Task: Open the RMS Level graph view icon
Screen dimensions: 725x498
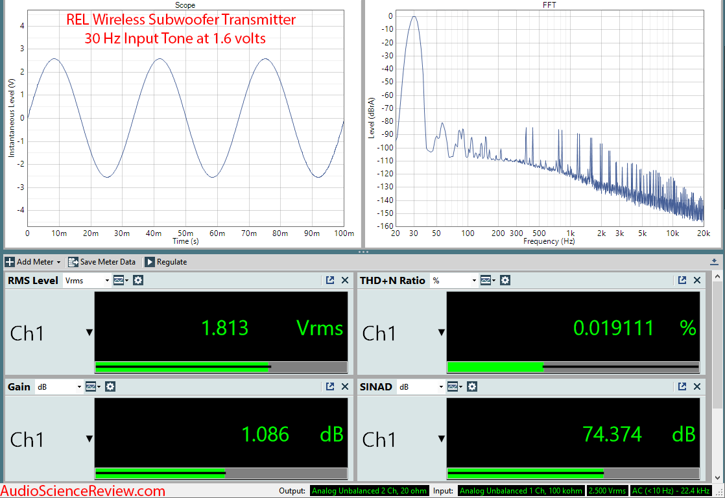Action: pyautogui.click(x=120, y=280)
